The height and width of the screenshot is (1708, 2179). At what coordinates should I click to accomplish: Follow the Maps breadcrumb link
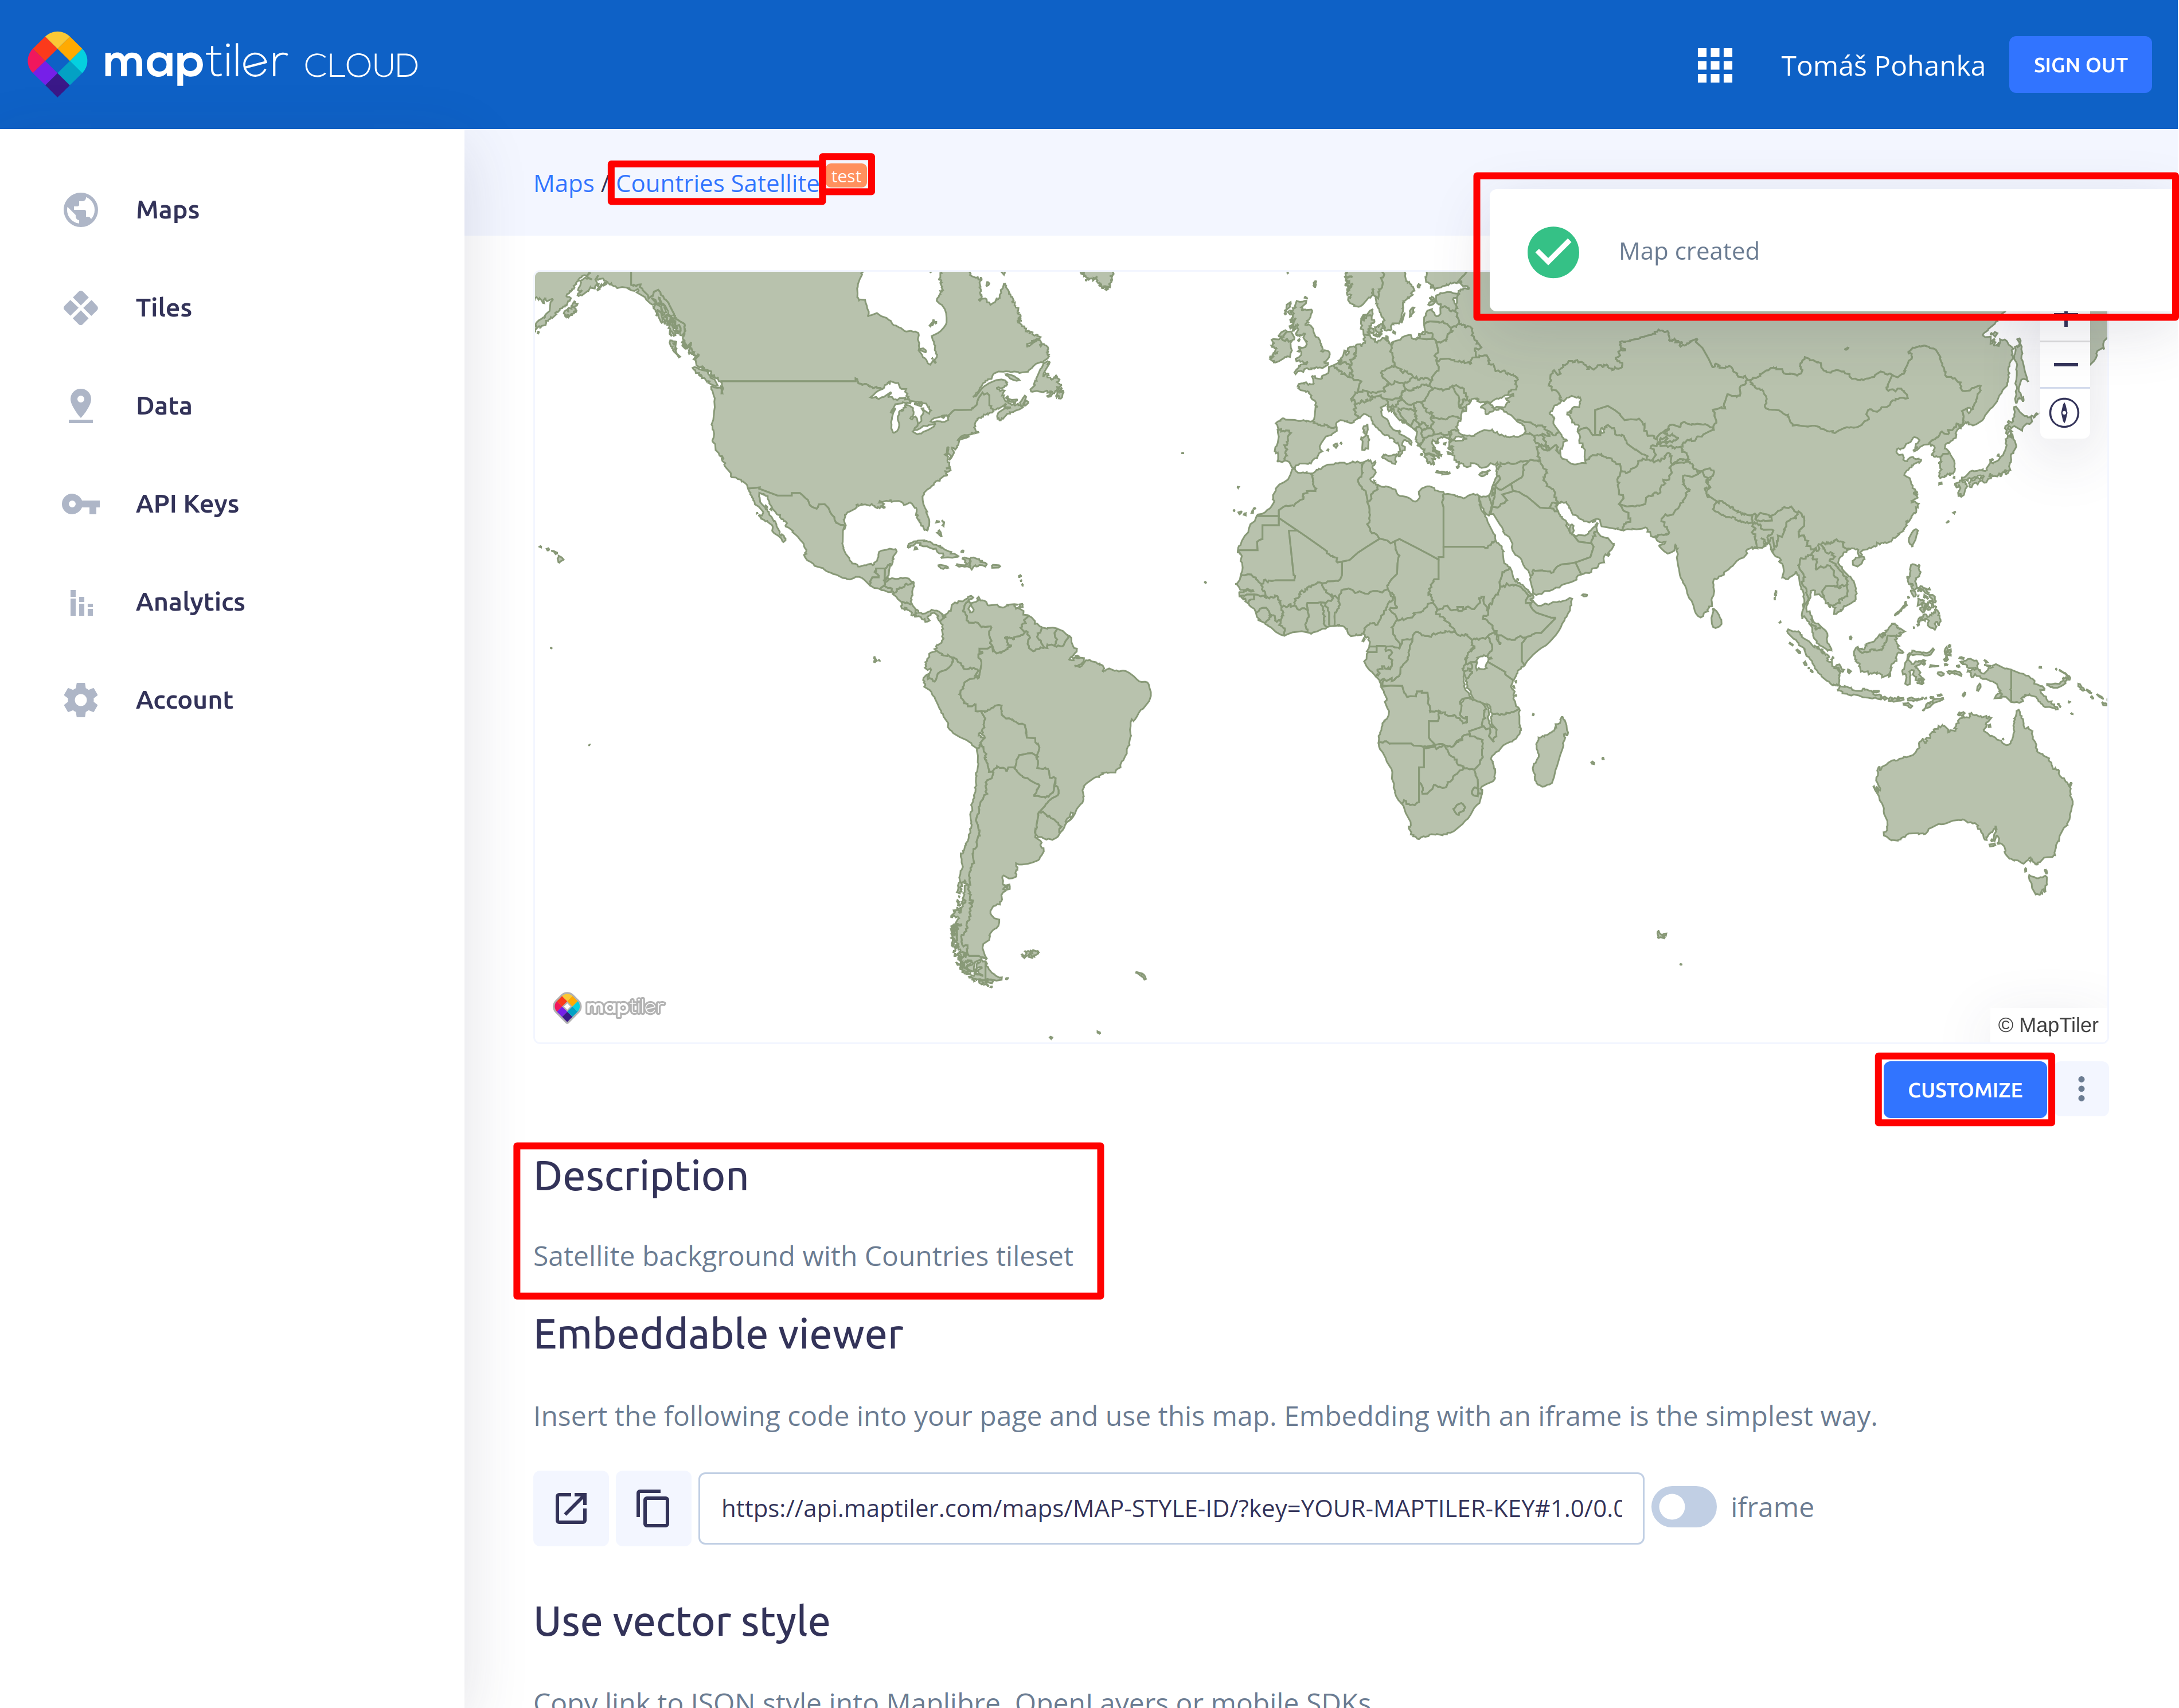563,184
